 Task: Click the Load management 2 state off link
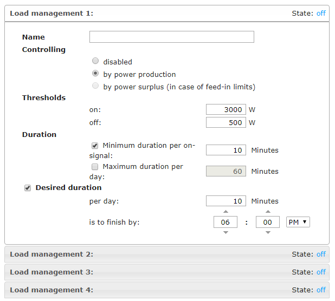[321, 254]
